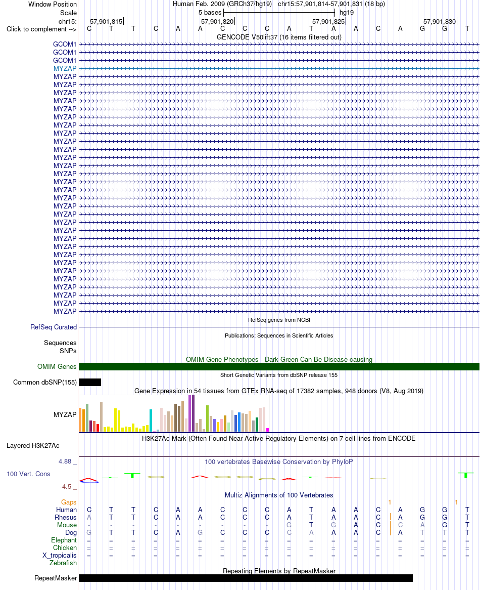Click the 'chr15:' ruler label

[x=68, y=21]
